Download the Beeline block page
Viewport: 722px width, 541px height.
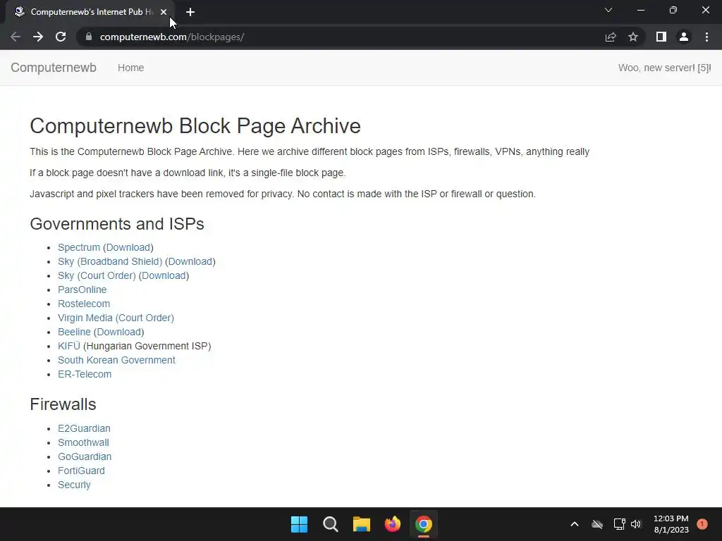click(118, 332)
